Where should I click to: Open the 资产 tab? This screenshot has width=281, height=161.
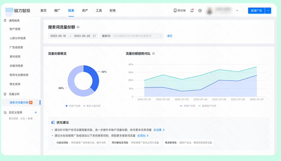point(85,11)
